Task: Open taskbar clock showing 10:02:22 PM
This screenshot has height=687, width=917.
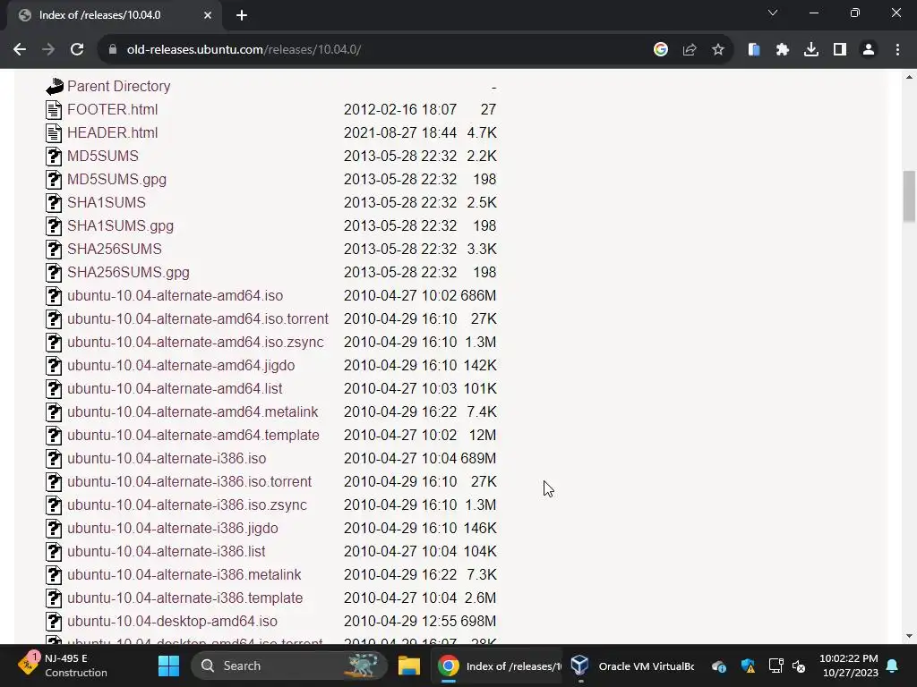Action: tap(849, 666)
